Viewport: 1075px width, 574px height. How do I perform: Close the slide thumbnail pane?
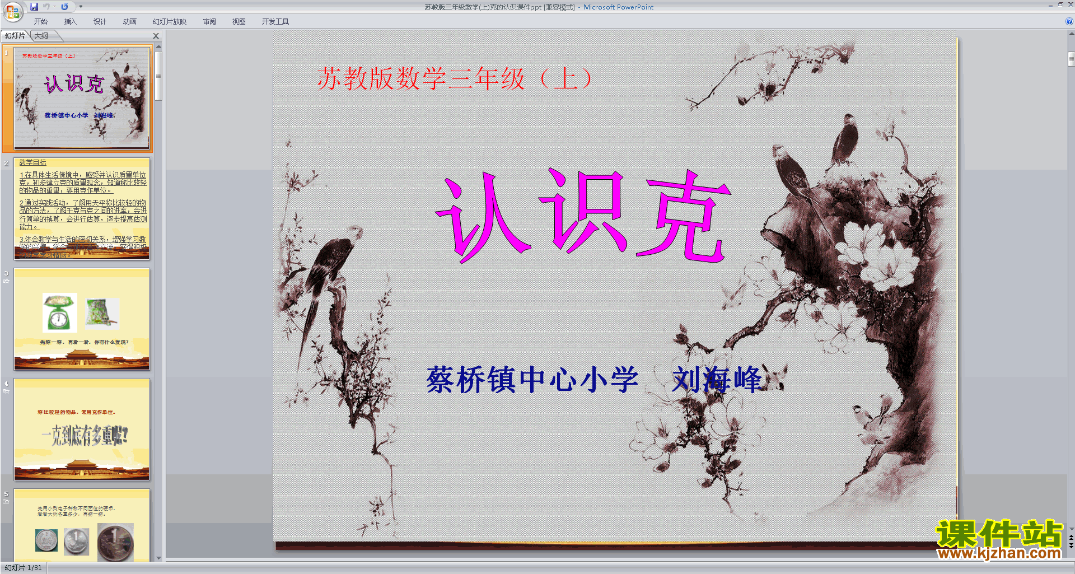coord(156,36)
